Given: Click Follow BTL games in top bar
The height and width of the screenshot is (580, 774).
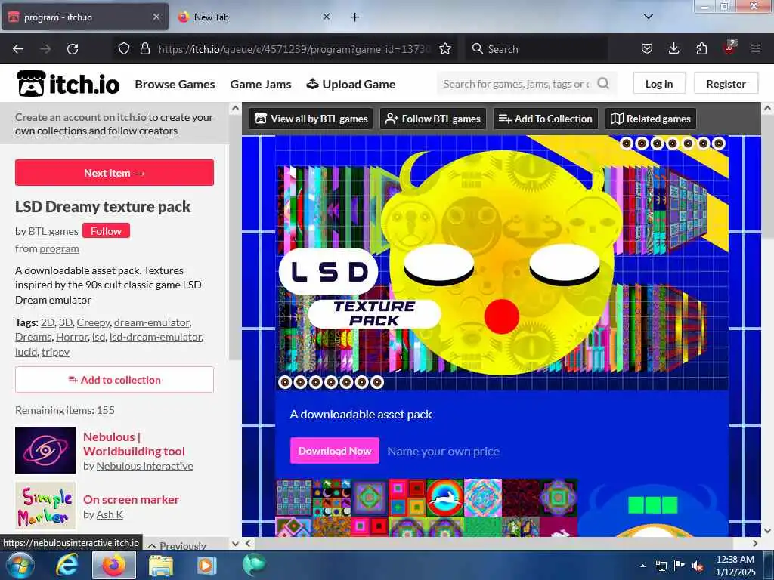Looking at the screenshot, I should coord(433,119).
